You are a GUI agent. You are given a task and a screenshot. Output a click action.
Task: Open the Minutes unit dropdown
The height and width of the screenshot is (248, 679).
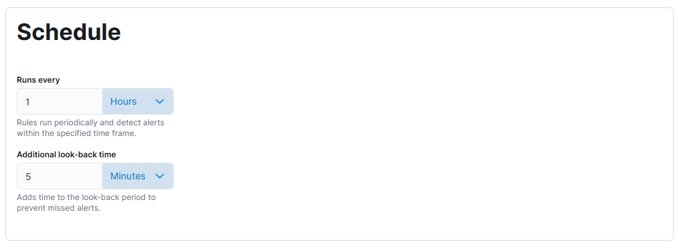[x=138, y=176]
